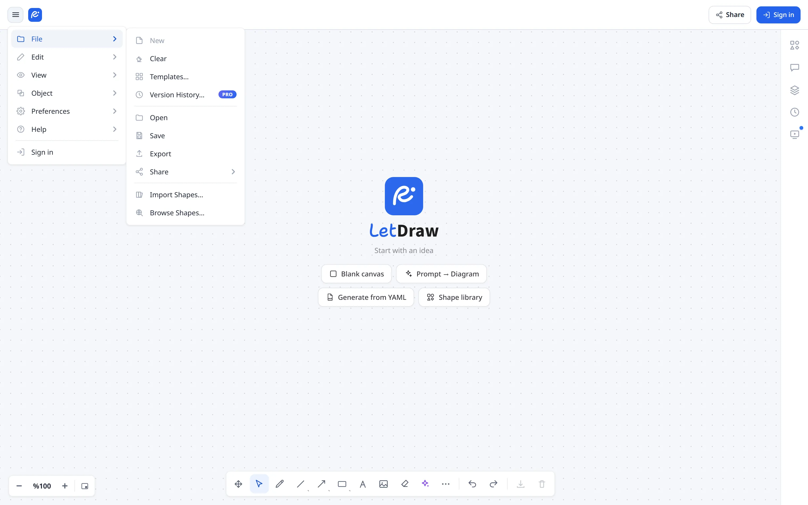Viewport: 808px width, 505px height.
Task: Select the rectangle shape tool
Action: 342,484
